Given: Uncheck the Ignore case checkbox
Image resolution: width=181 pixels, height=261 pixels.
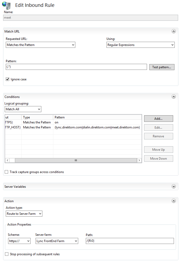Looking at the screenshot, I should (x=8, y=79).
